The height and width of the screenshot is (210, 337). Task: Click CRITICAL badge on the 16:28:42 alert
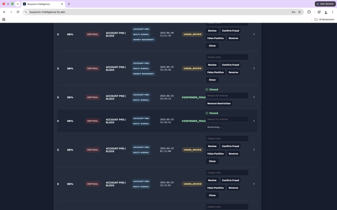point(92,121)
